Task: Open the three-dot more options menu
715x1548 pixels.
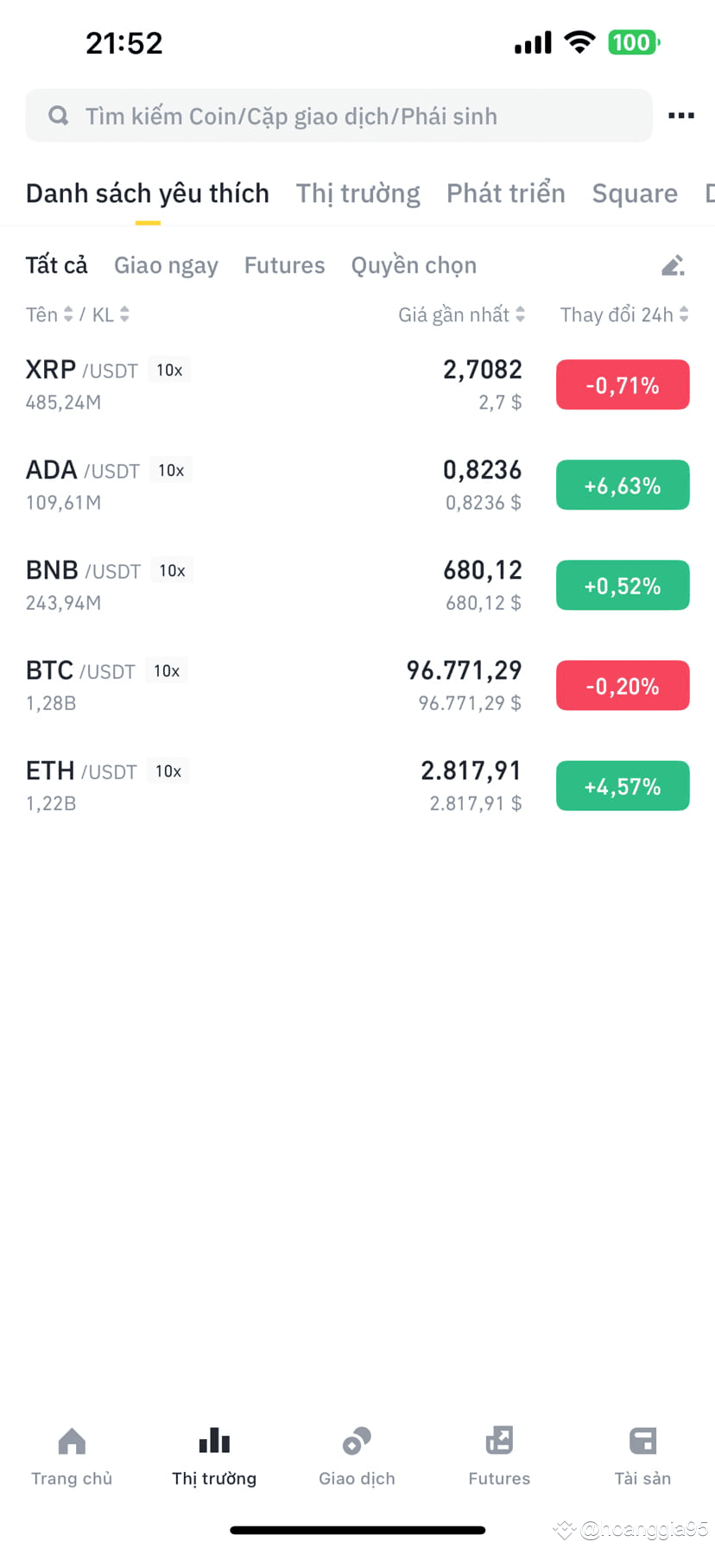Action: (x=680, y=116)
